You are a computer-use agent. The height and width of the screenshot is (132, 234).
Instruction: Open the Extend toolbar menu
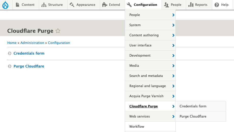112,5
